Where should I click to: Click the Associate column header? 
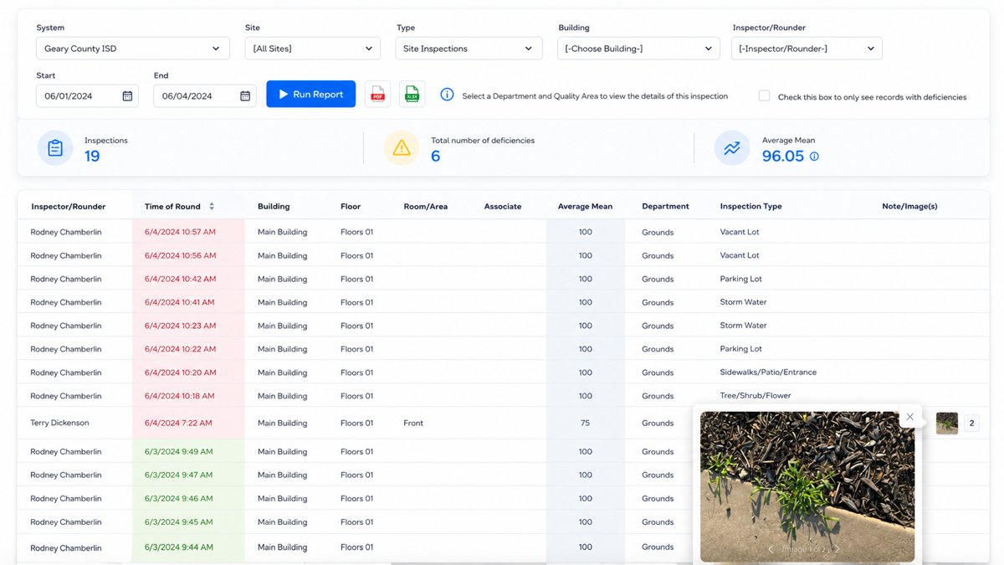pos(503,206)
